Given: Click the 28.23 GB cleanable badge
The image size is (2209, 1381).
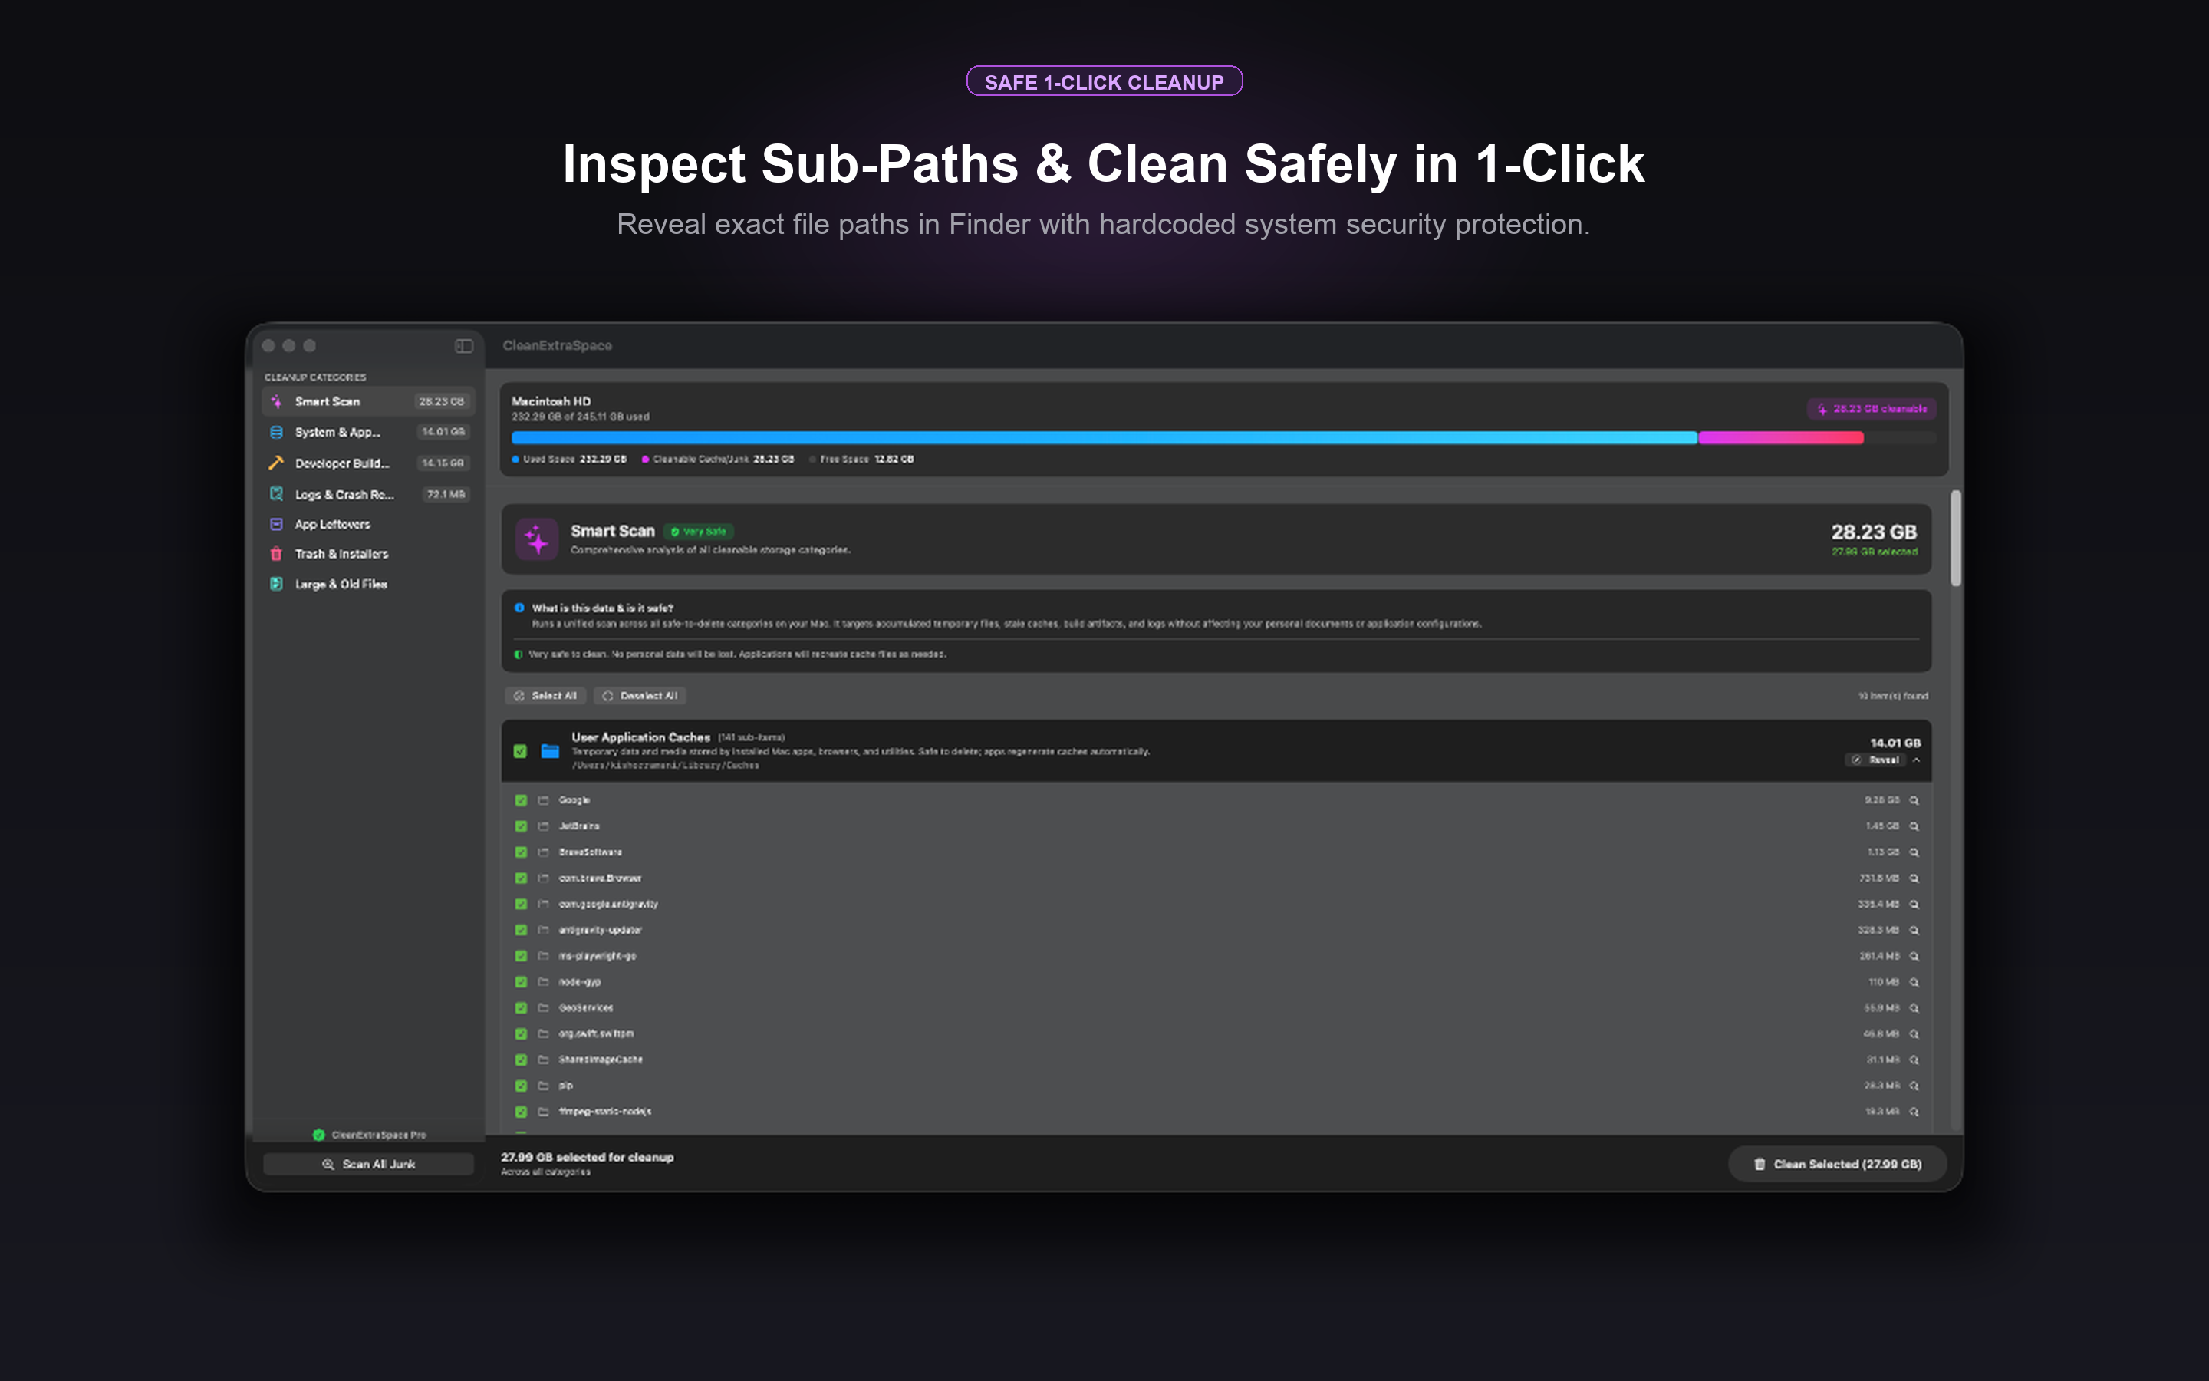Looking at the screenshot, I should coord(1872,408).
